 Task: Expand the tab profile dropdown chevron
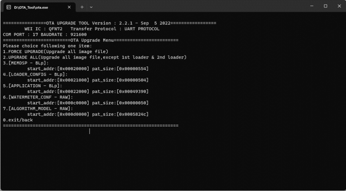pyautogui.click(x=91, y=7)
